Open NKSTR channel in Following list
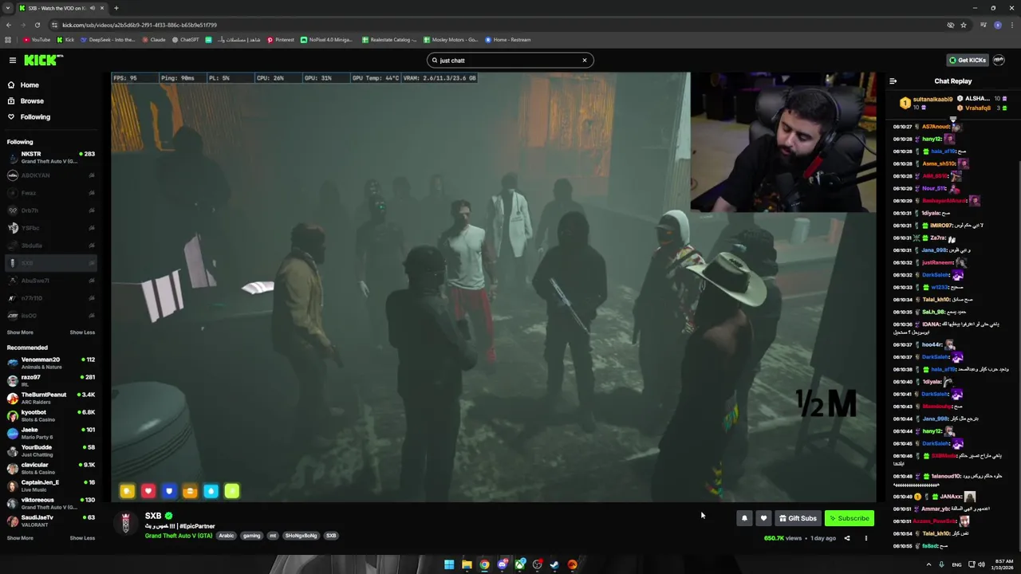1021x574 pixels. click(51, 157)
